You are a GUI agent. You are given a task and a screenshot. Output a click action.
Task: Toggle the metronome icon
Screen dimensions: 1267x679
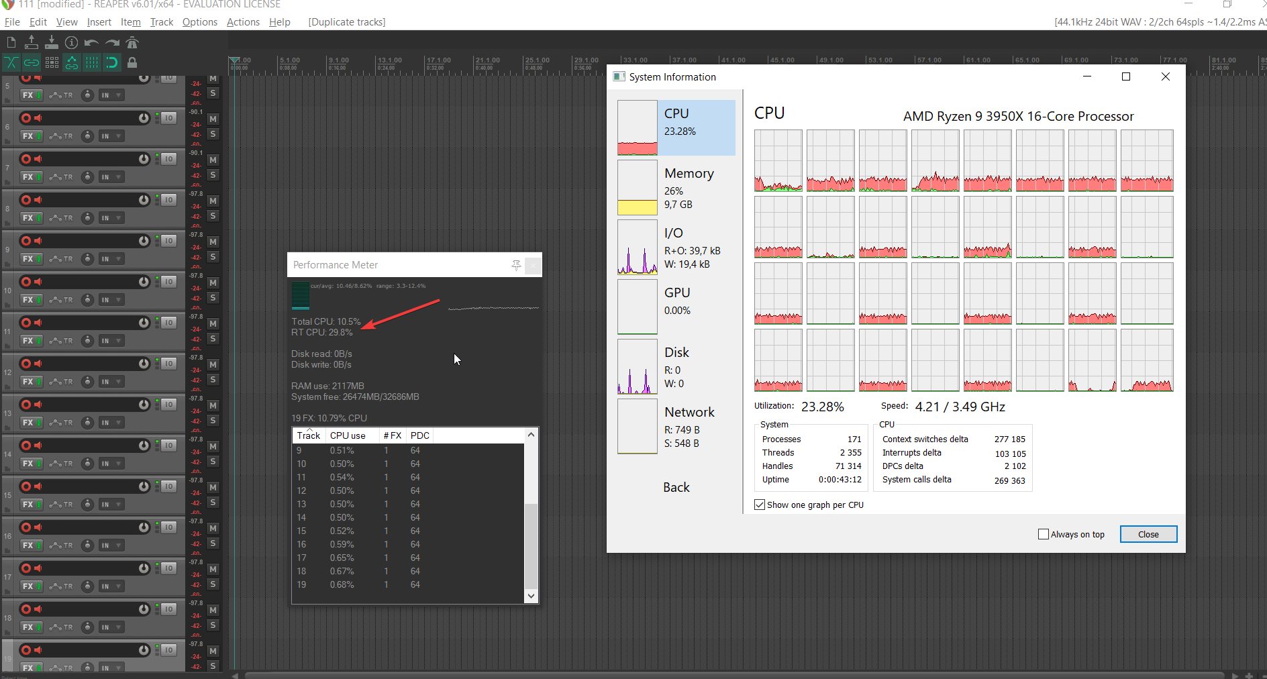pyautogui.click(x=132, y=43)
